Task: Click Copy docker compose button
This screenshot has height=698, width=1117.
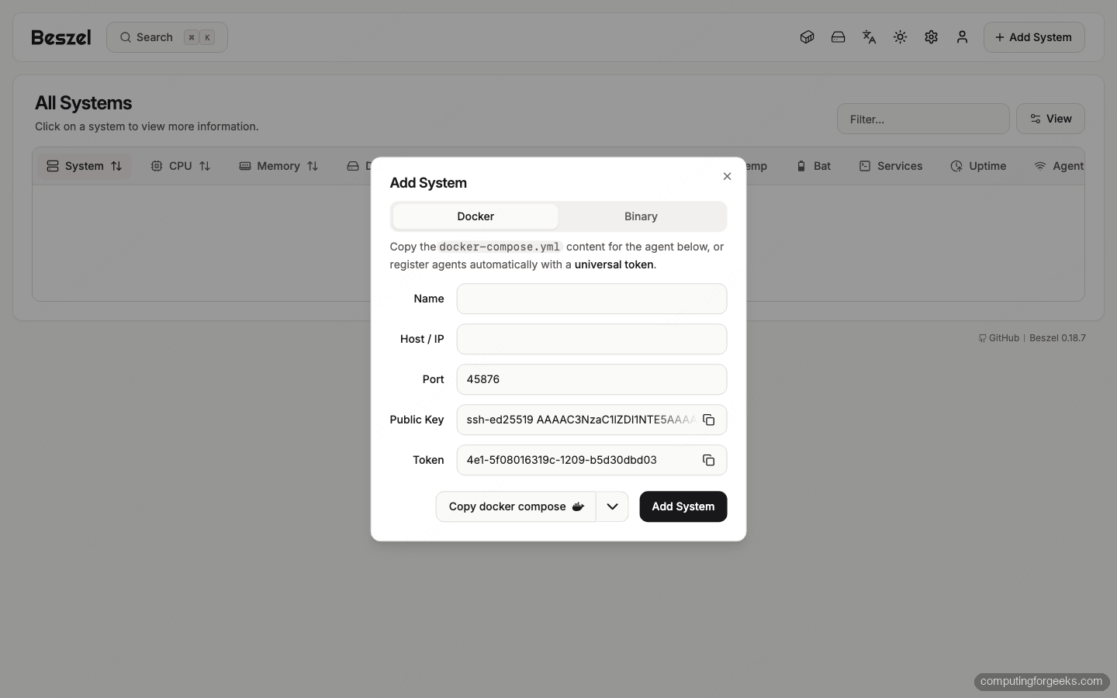Action: tap(516, 506)
